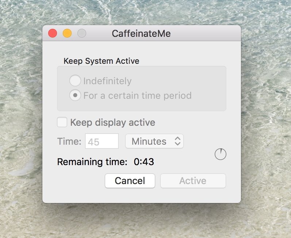The image size is (291, 238).
Task: Click the Keep System Active group heading
Action: 102,61
